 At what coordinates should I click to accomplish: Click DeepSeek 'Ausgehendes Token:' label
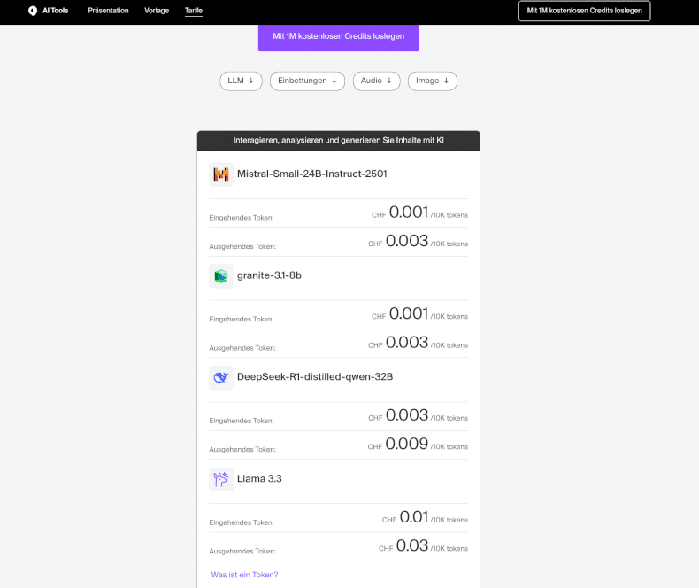(242, 449)
